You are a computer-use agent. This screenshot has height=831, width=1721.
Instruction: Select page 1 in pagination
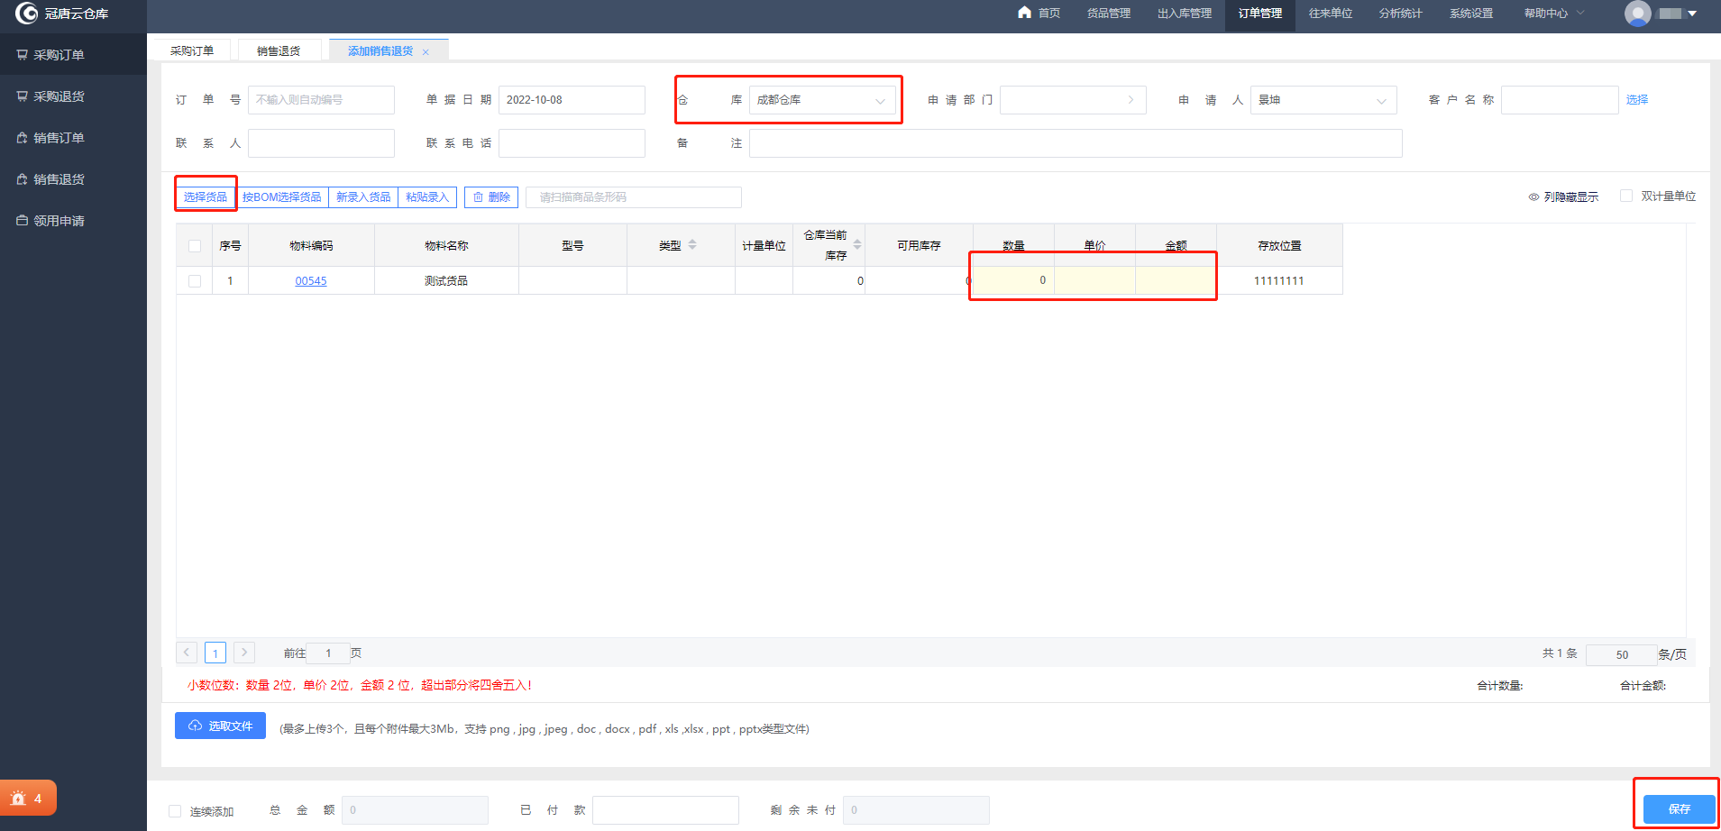(215, 653)
